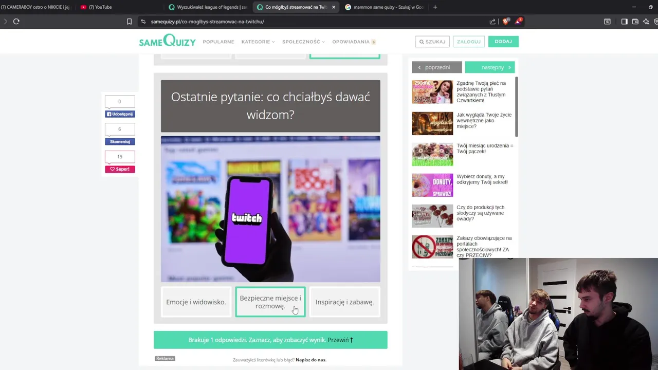This screenshot has height=370, width=658.
Task: Open 'Zakazy obowiązujące na portalach społecznościowych' quiz
Action: click(x=484, y=247)
